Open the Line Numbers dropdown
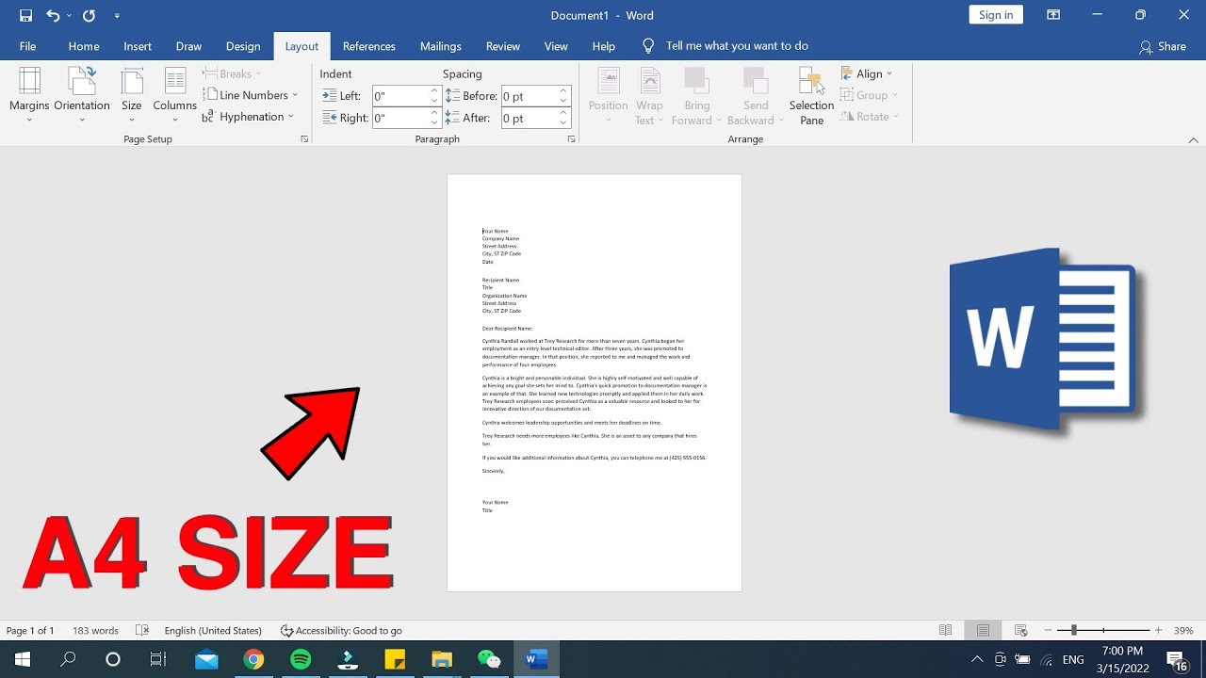Image resolution: width=1206 pixels, height=678 pixels. click(x=251, y=95)
